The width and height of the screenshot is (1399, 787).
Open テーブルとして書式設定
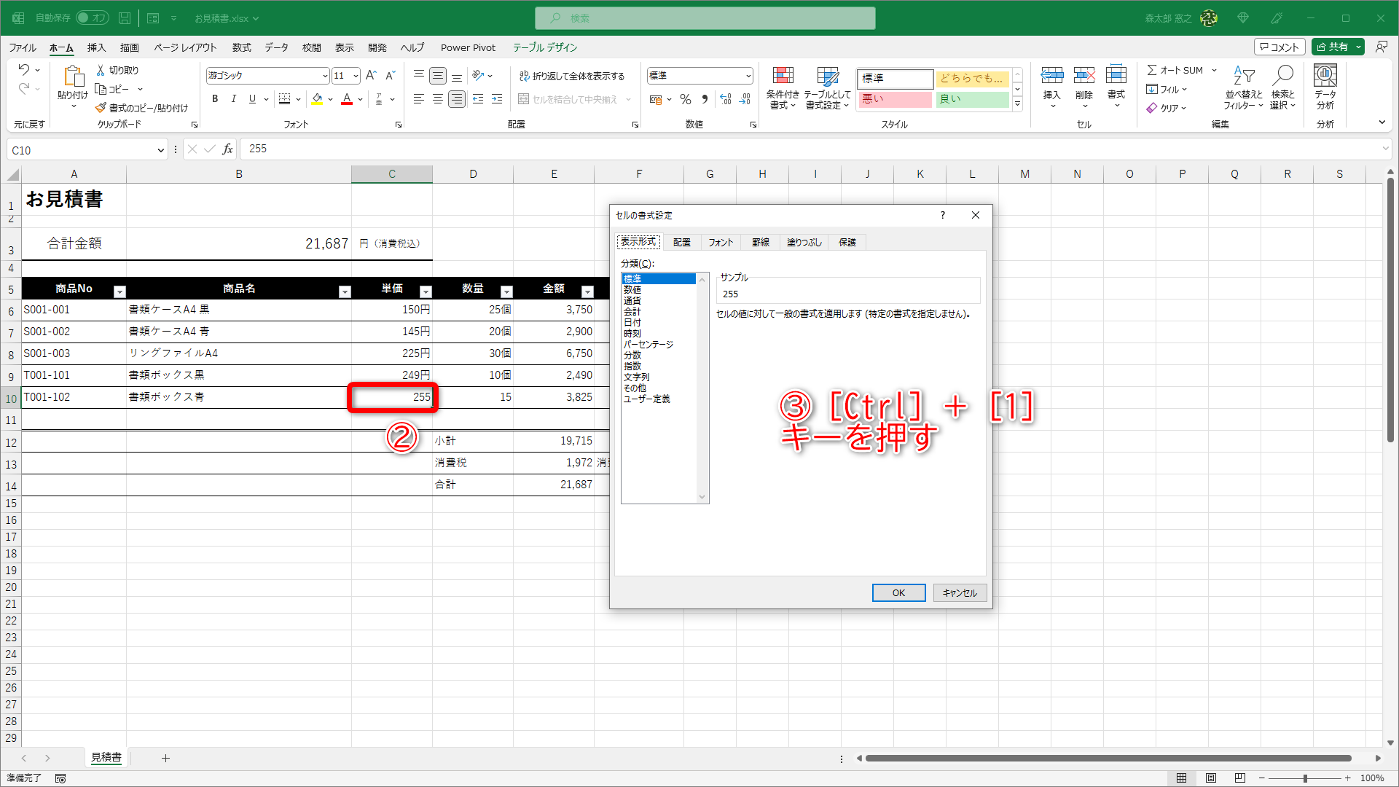click(828, 87)
